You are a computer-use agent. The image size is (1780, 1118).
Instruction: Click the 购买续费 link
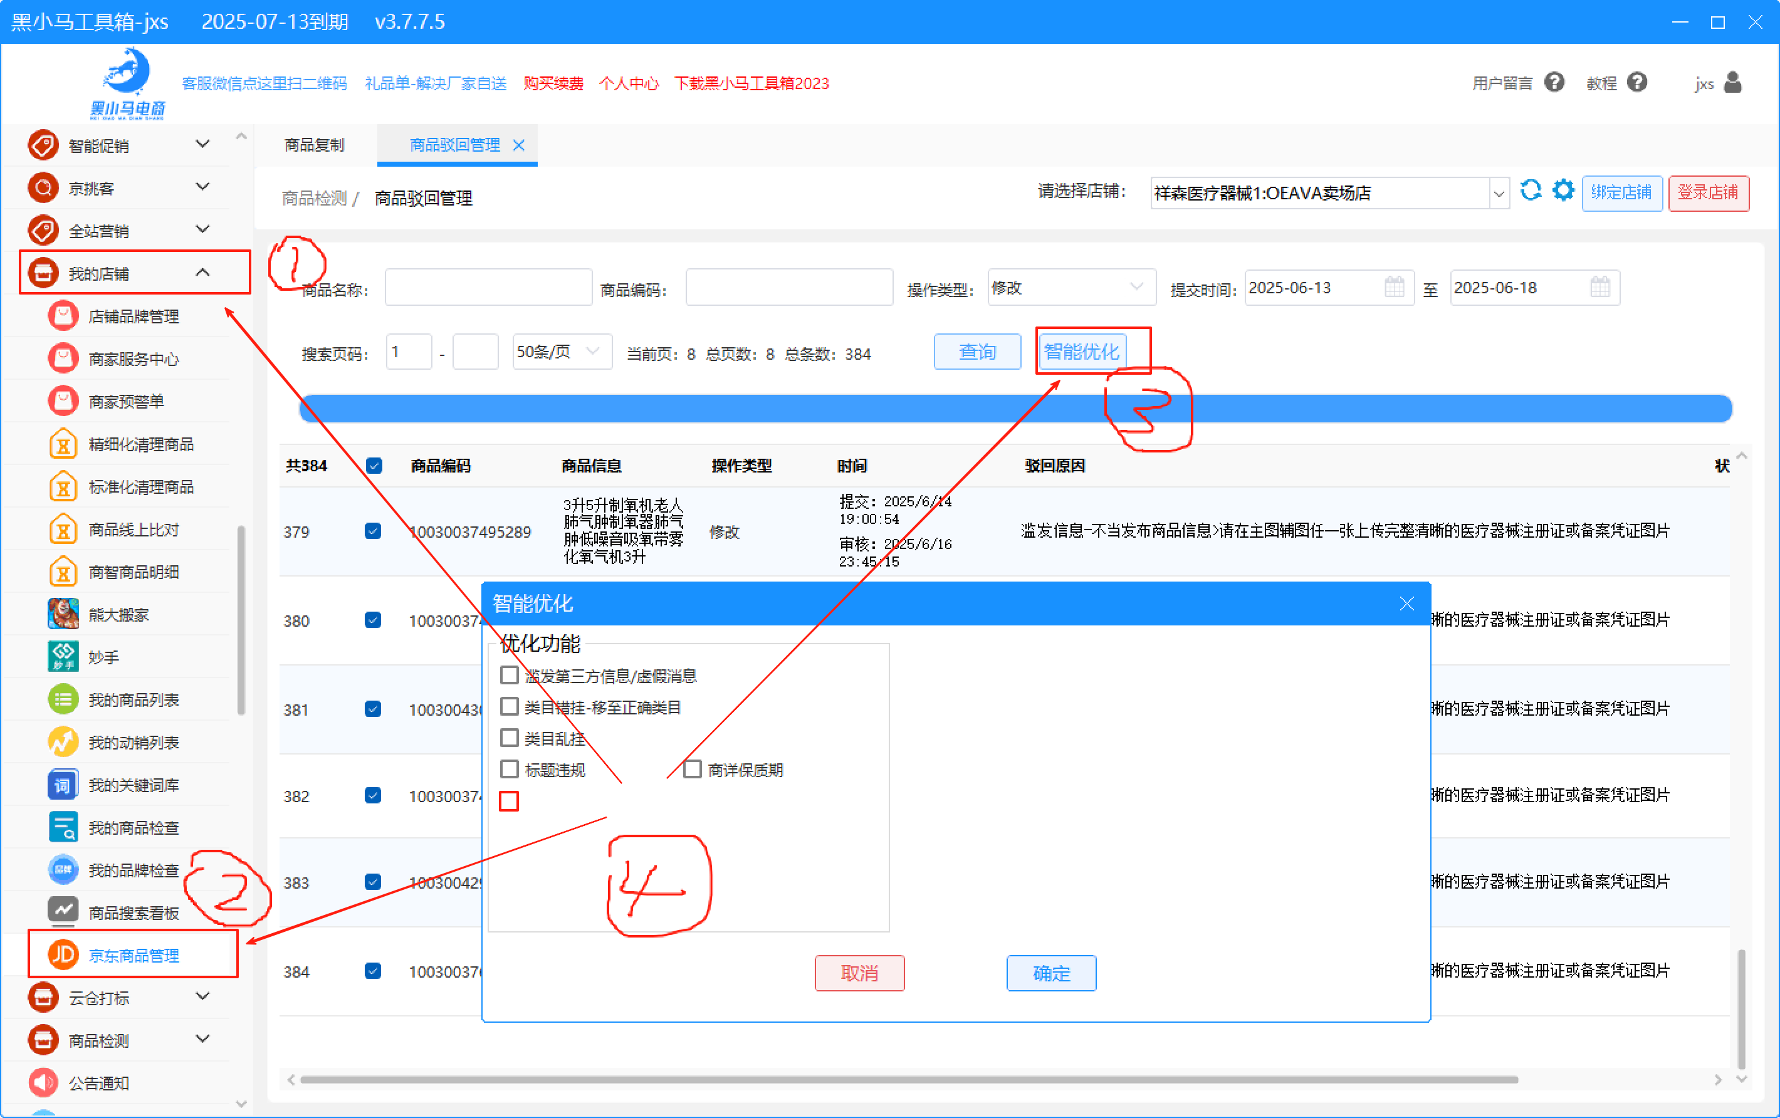(553, 83)
